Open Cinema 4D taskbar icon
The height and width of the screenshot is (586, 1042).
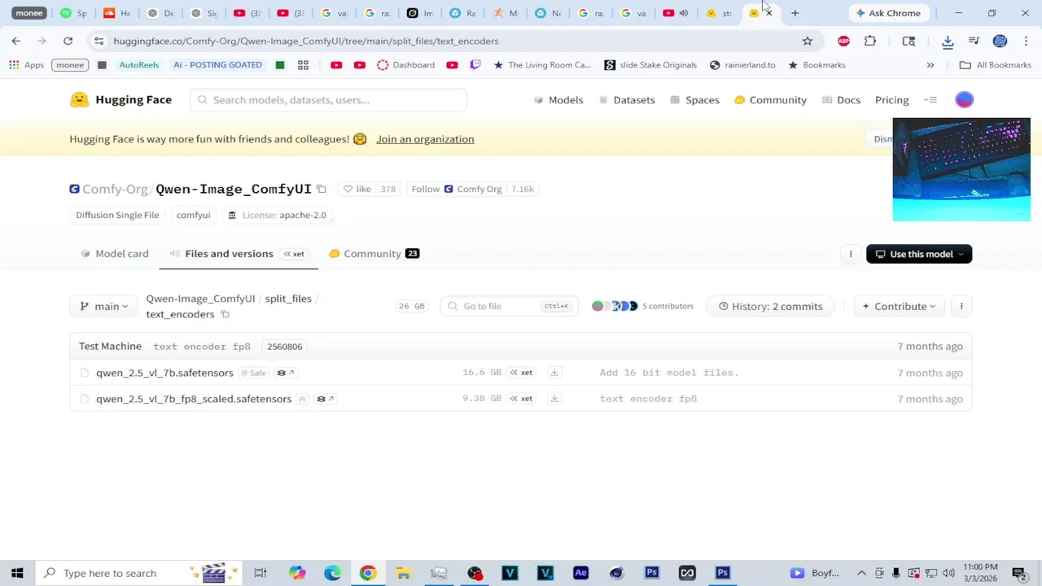coord(616,573)
